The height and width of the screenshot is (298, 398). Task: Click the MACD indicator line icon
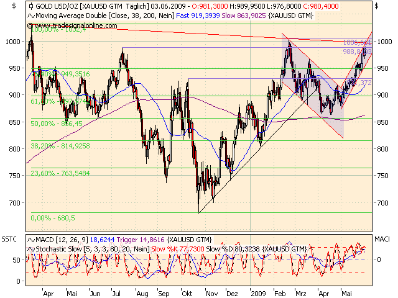click(x=31, y=240)
